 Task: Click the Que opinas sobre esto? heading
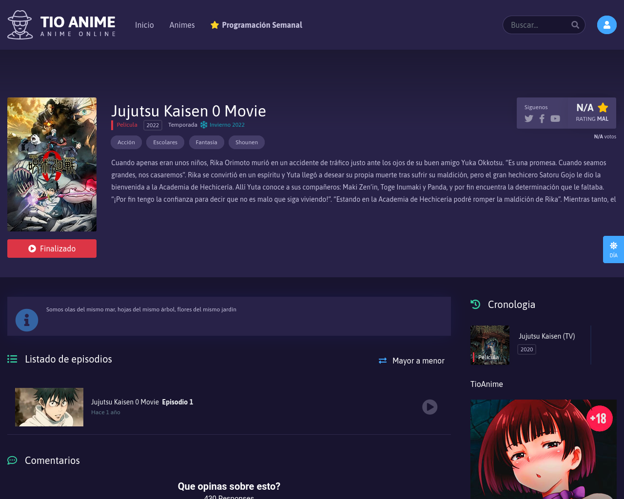coord(229,486)
